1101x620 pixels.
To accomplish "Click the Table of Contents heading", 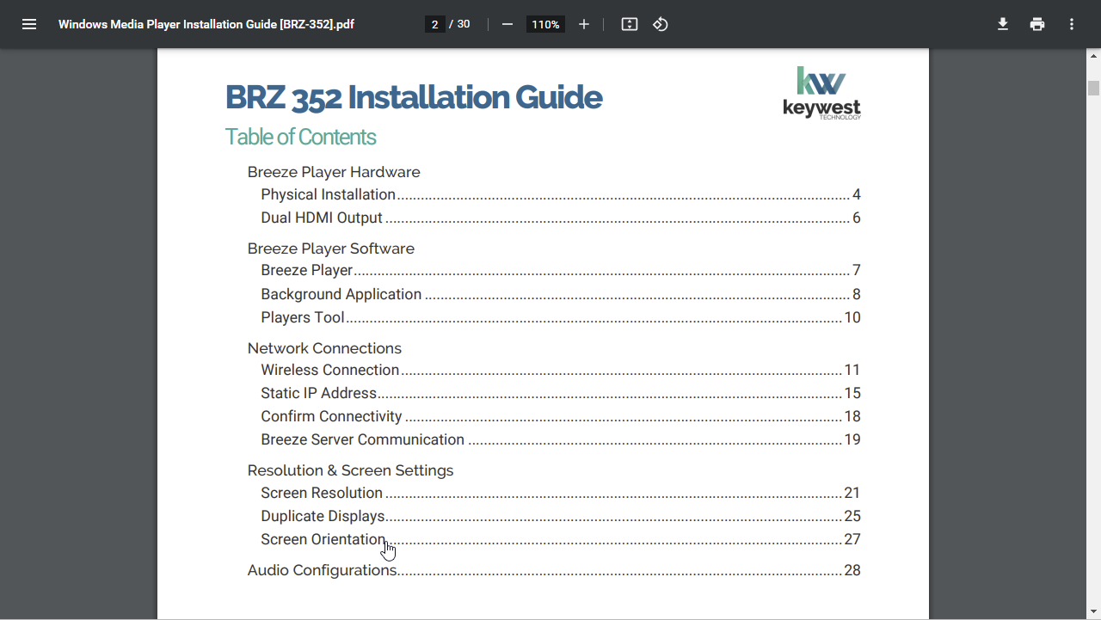I will [x=301, y=137].
